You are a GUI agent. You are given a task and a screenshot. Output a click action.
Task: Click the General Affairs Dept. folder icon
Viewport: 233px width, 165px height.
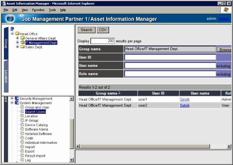point(22,38)
